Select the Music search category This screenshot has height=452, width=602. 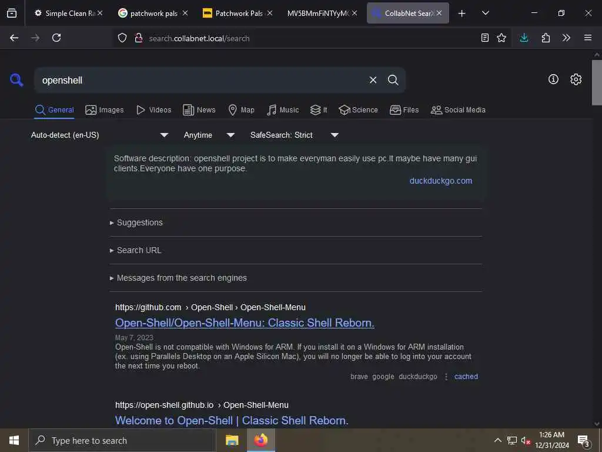tap(283, 110)
